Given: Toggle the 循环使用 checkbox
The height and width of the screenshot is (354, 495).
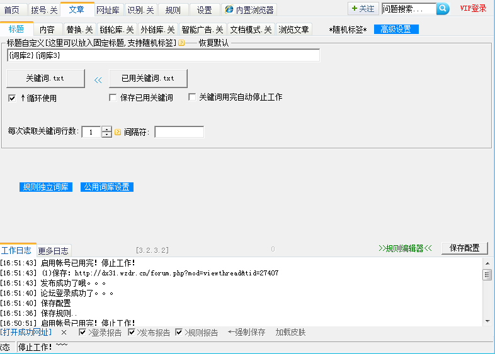Looking at the screenshot, I should click(12, 98).
